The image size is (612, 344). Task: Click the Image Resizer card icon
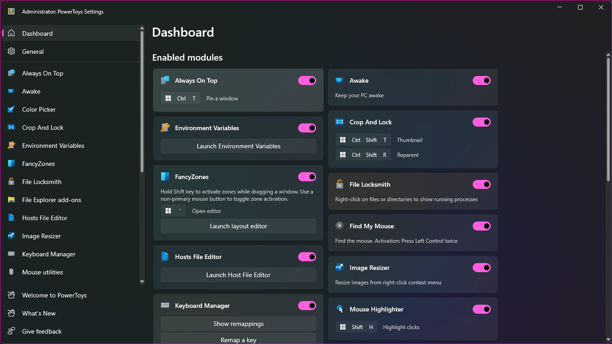pos(340,268)
